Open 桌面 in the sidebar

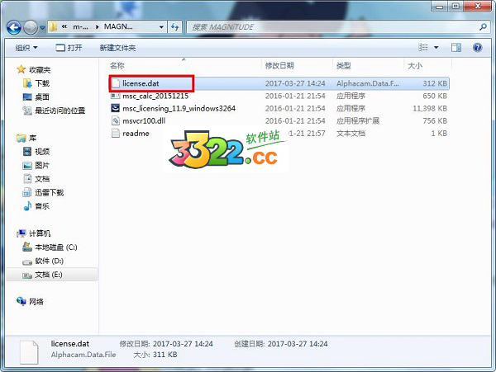point(36,97)
